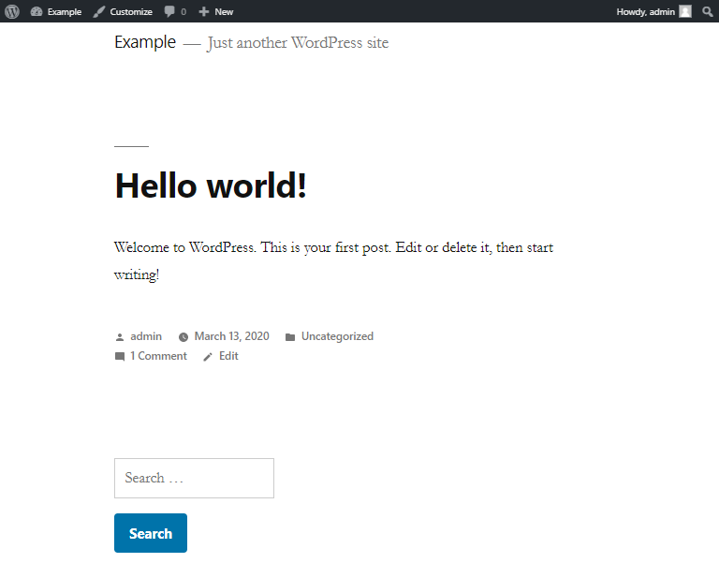
Task: Click the Edit post link
Action: [x=228, y=356]
